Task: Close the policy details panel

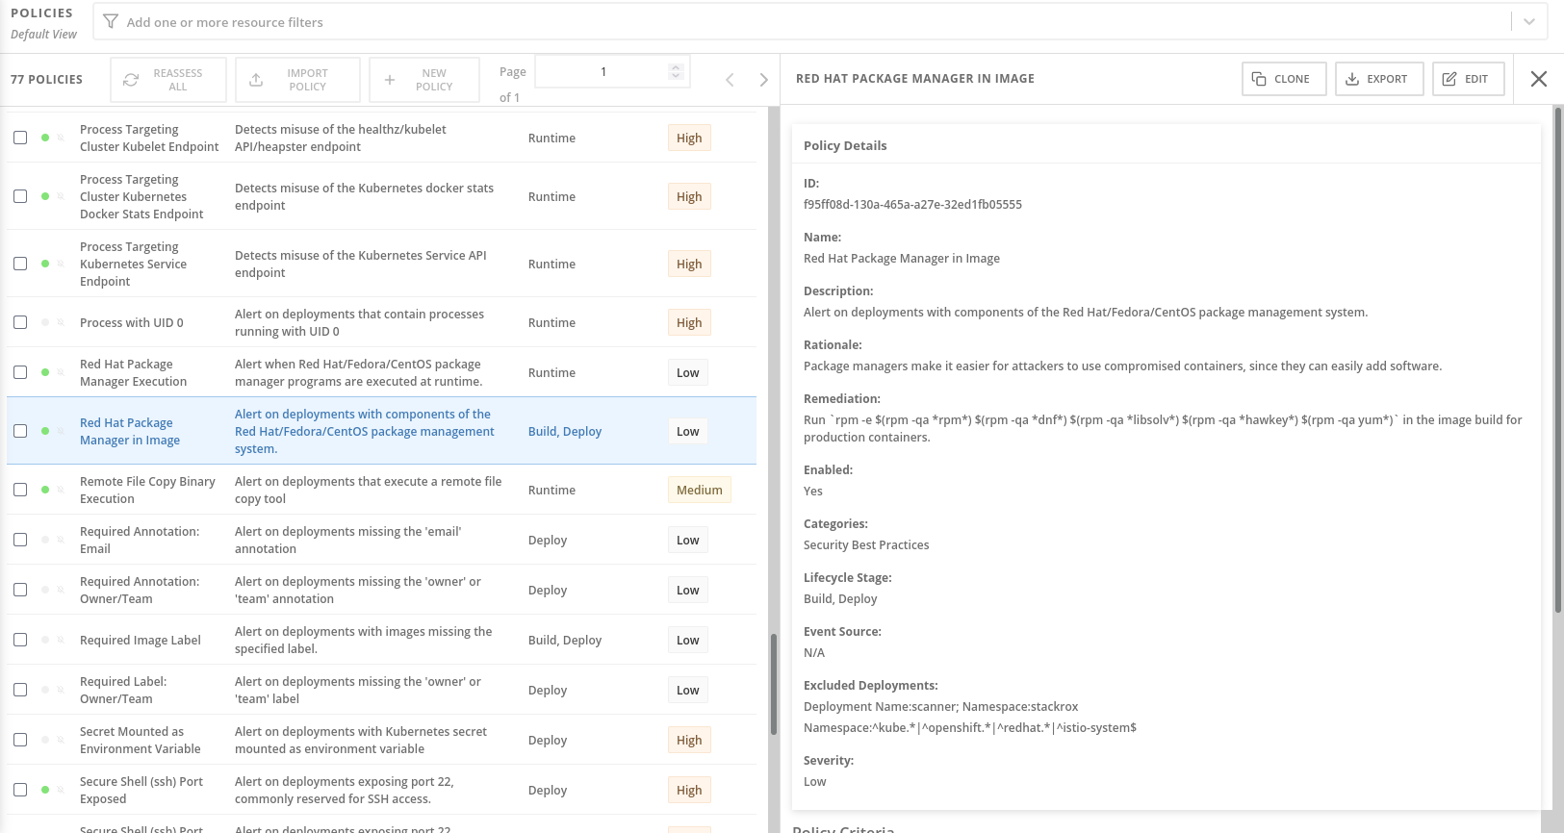Action: [x=1539, y=79]
